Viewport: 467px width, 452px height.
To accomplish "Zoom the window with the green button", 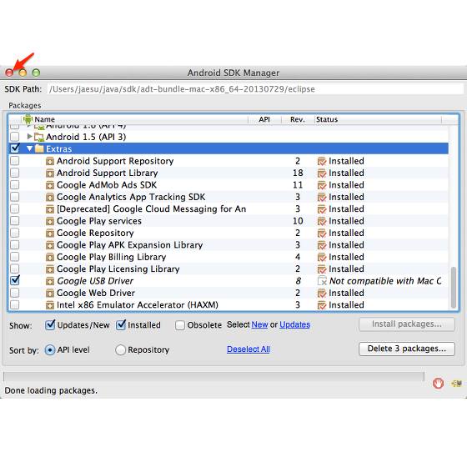I will coord(36,73).
